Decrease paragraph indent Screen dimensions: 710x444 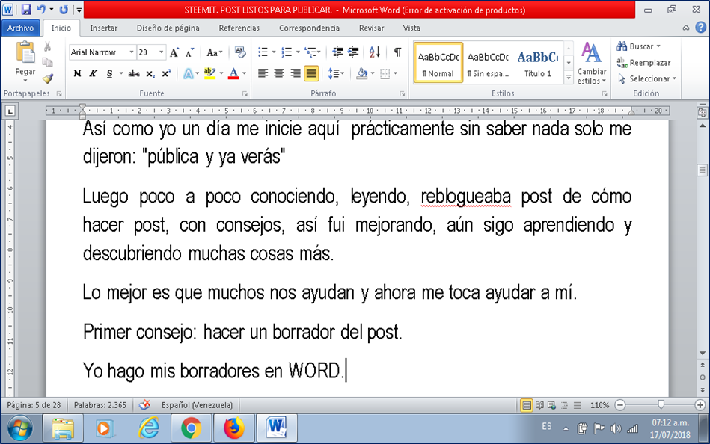click(338, 52)
